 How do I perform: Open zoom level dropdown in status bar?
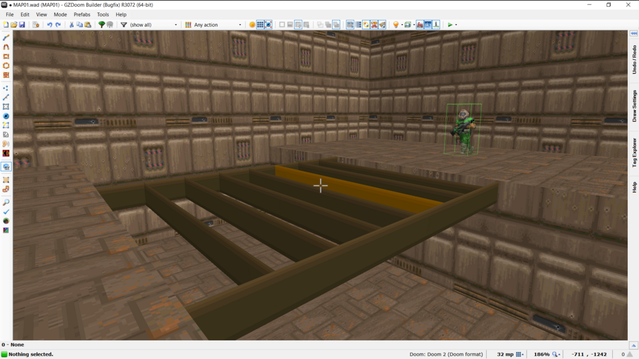coord(556,354)
